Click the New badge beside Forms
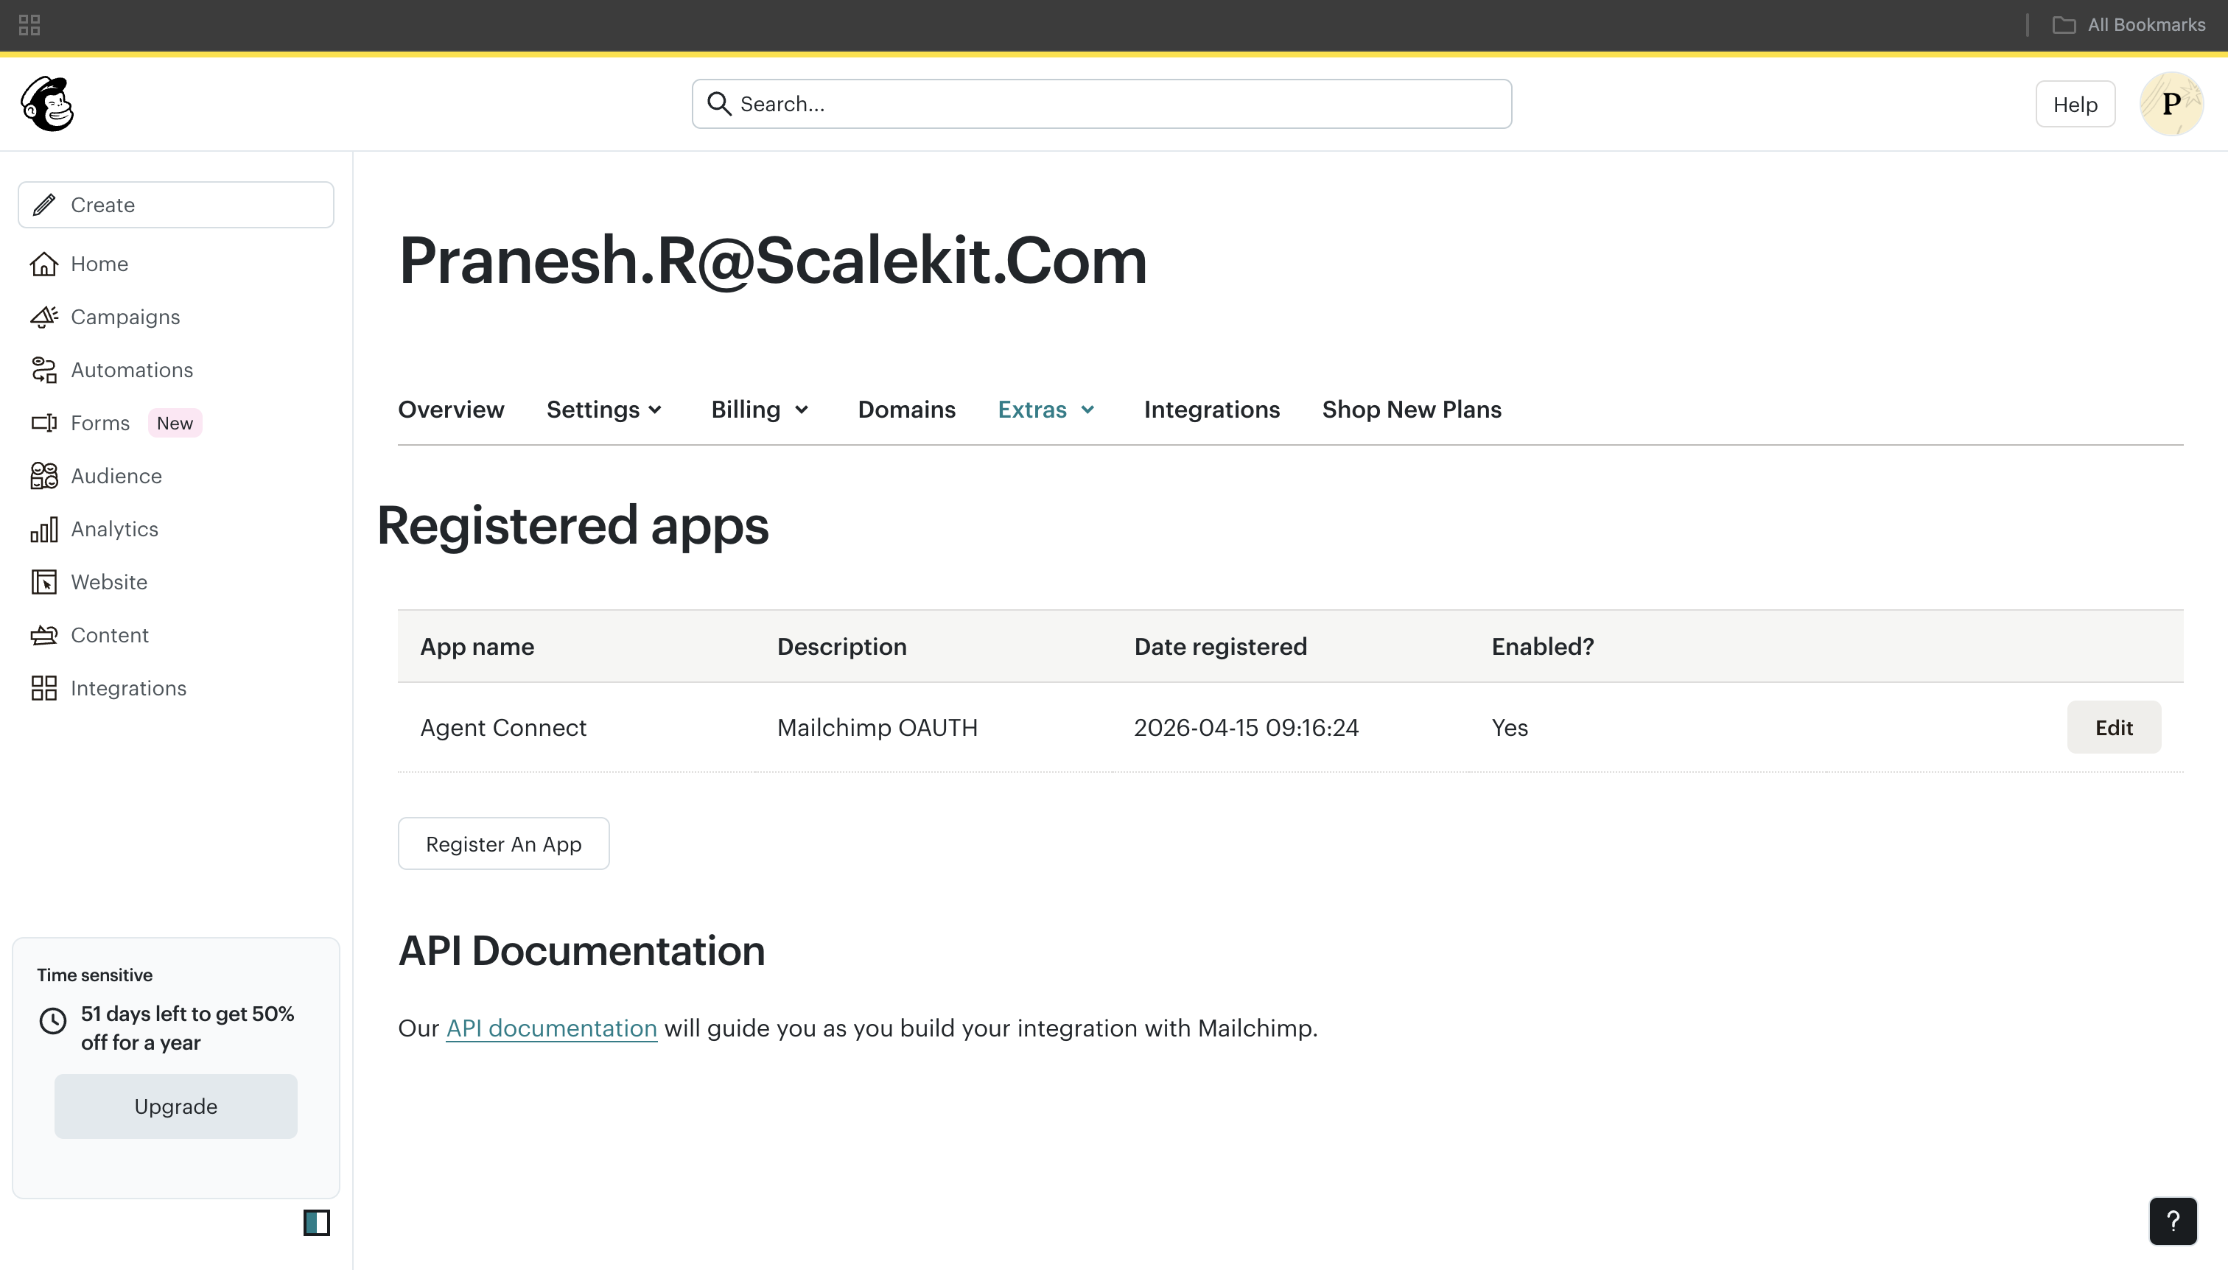 point(175,423)
